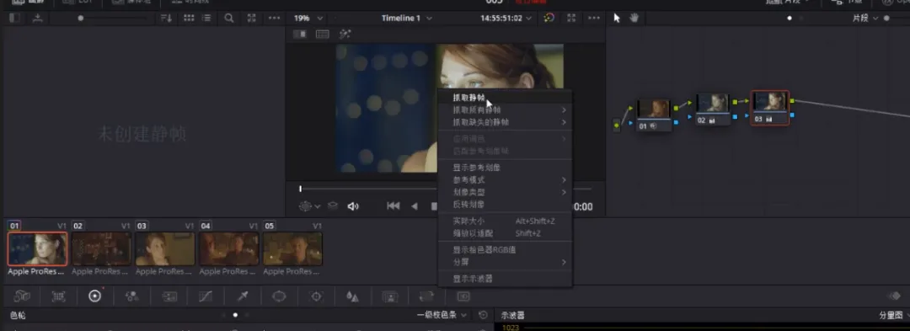Open the Motion Effects palette icon

tap(169, 296)
